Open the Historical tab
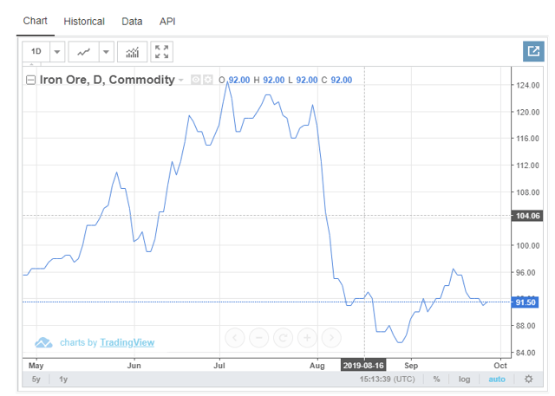 click(x=84, y=22)
